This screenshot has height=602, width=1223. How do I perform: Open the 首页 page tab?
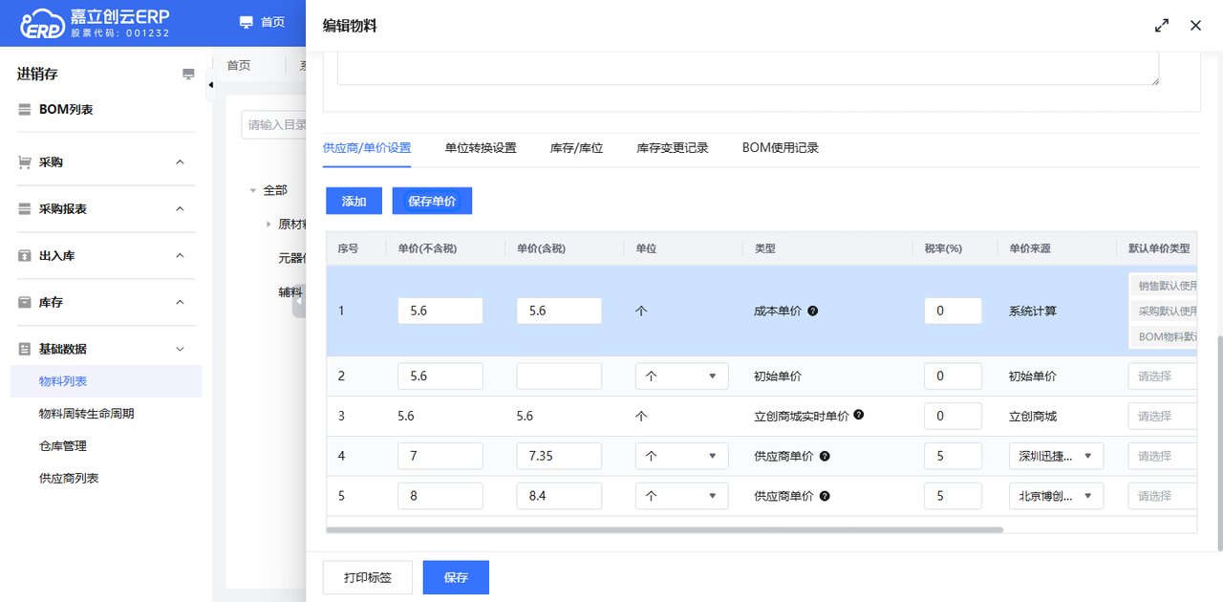pos(239,65)
